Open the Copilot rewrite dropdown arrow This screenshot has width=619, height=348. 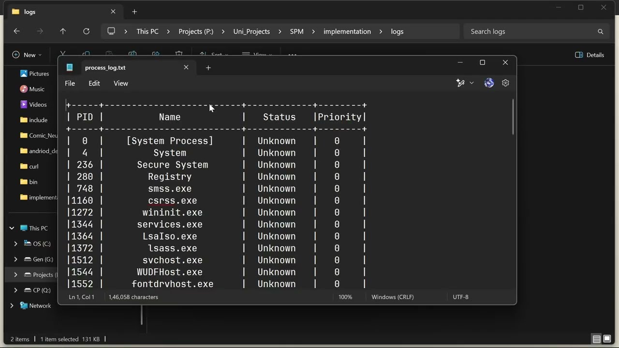(472, 83)
